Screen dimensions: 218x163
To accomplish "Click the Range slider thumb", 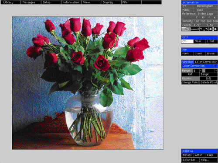I will 204,71.
